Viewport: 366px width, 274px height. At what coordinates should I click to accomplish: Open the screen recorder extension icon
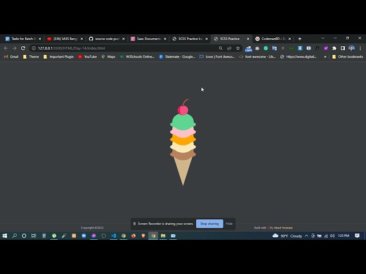click(309, 48)
